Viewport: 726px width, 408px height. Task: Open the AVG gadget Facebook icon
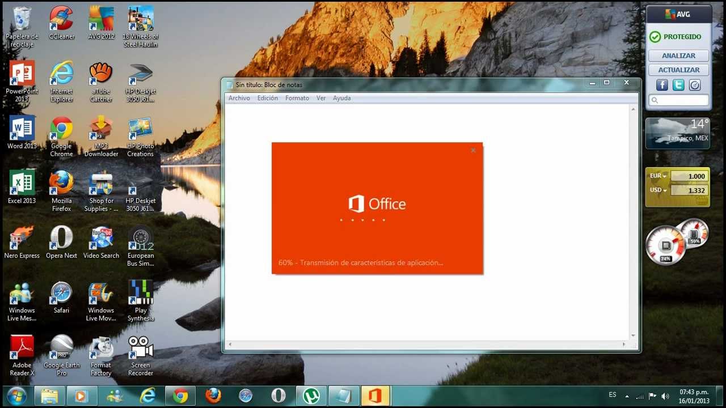[662, 85]
